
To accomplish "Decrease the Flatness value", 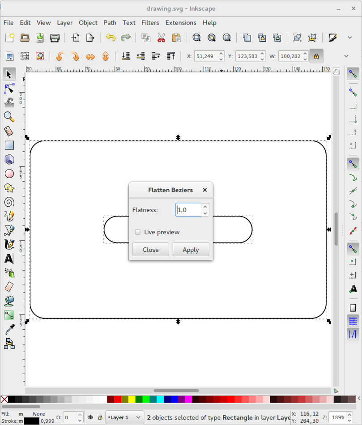I will (x=205, y=213).
